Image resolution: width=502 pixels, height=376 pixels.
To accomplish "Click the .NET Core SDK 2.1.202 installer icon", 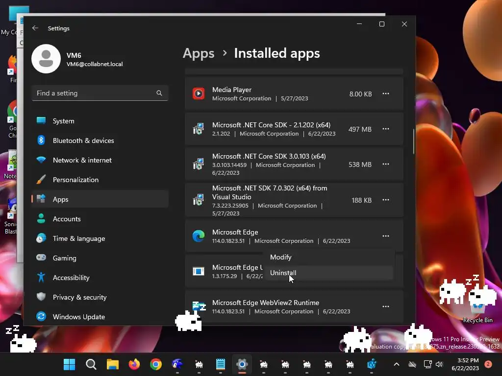I will (x=199, y=129).
